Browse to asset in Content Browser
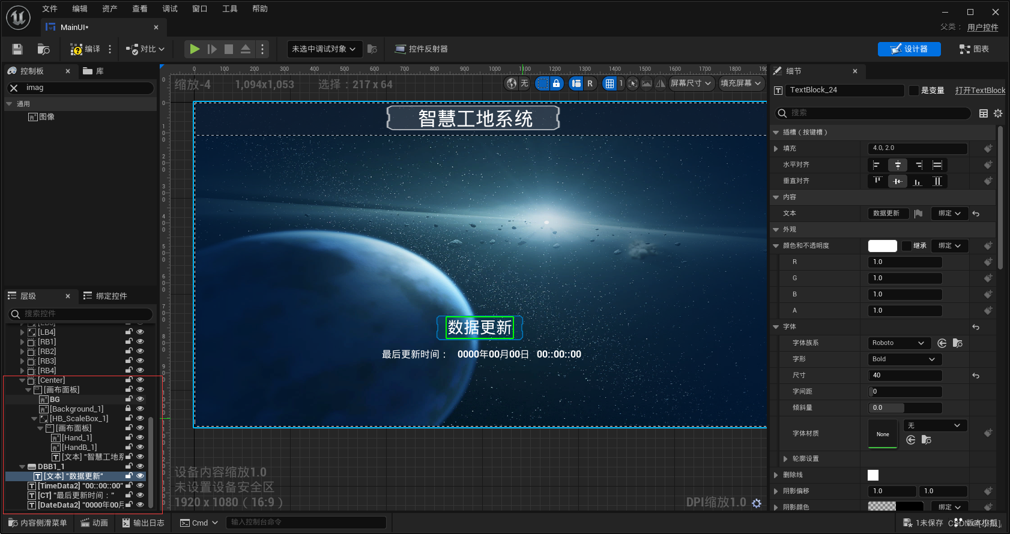The width and height of the screenshot is (1010, 534). pos(43,49)
